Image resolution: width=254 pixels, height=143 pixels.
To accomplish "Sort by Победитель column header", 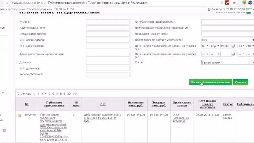I will (245, 104).
